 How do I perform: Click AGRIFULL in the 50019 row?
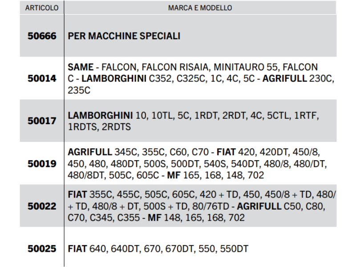tap(90, 152)
